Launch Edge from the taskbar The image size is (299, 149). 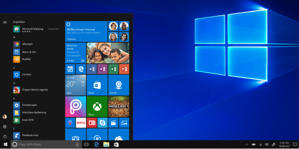[96, 145]
